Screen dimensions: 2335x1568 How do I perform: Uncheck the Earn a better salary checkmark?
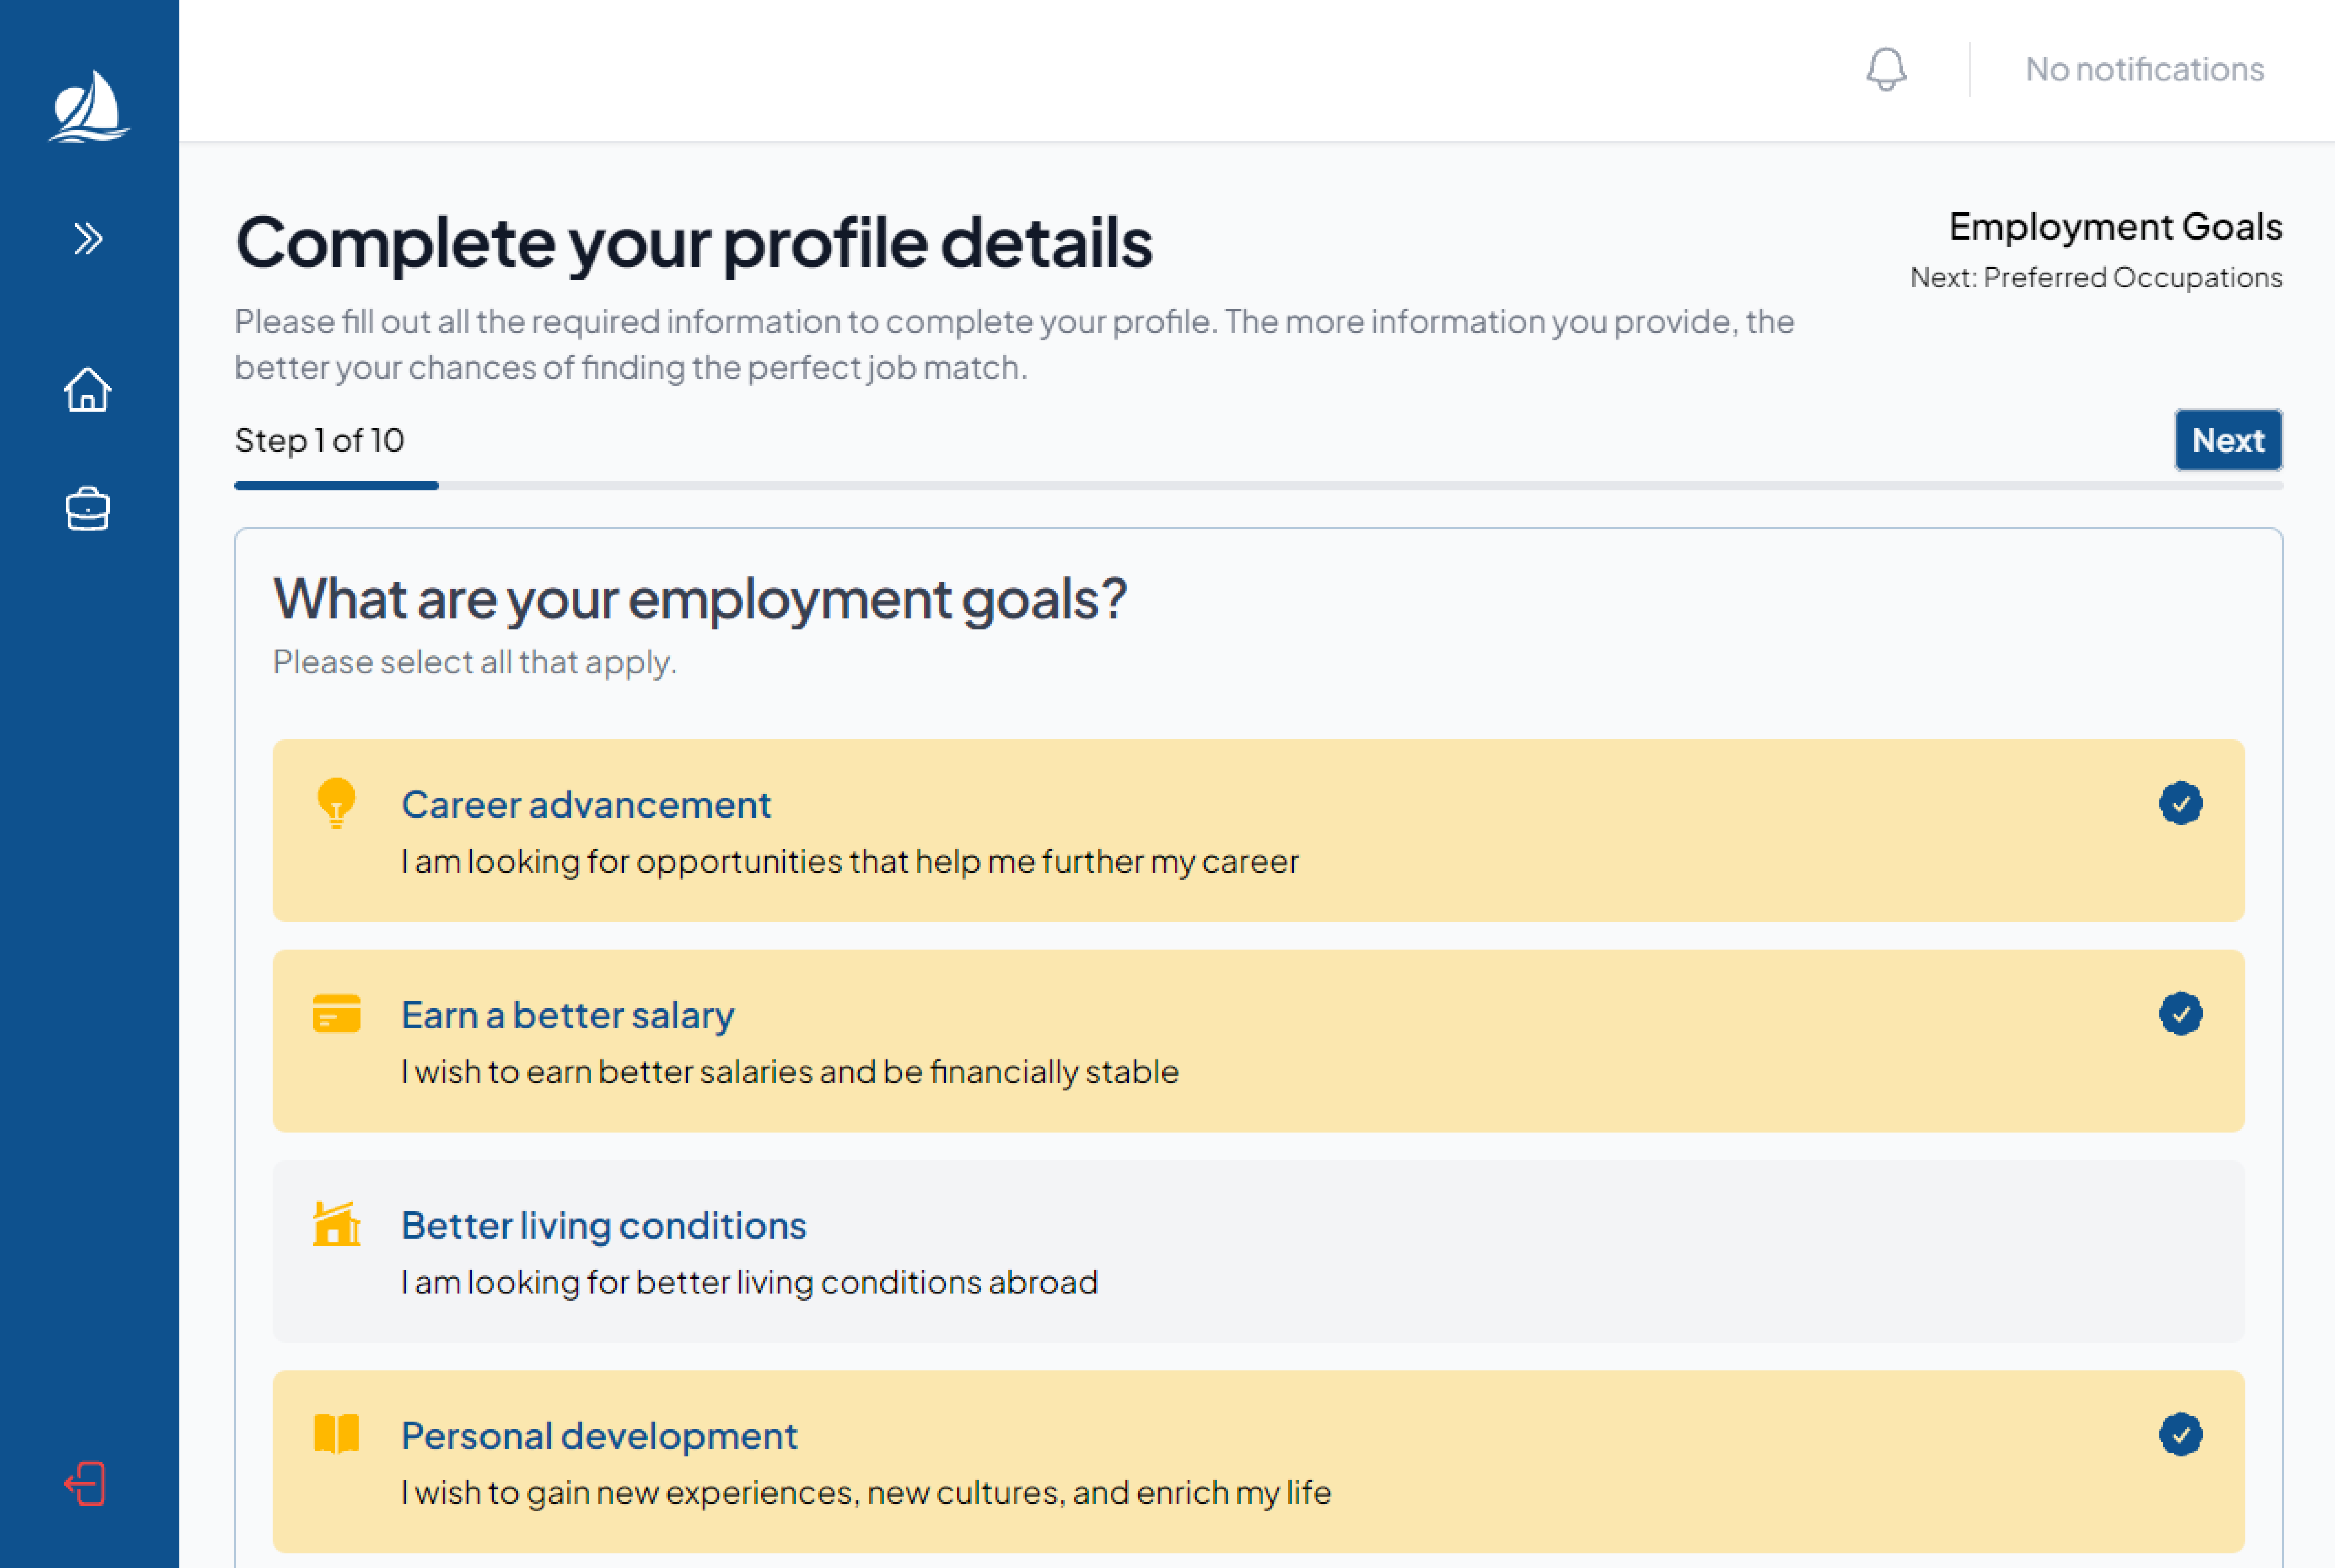[2180, 1014]
